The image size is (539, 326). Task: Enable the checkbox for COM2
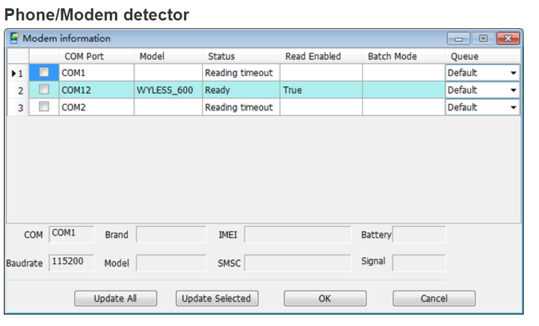point(44,107)
